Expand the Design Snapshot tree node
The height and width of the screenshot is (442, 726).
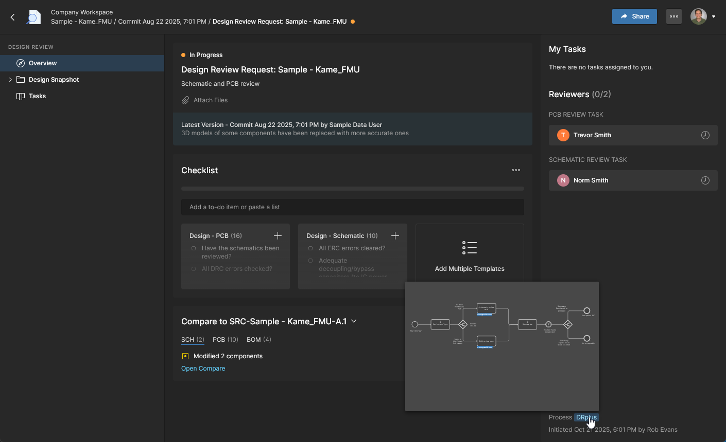coord(10,80)
